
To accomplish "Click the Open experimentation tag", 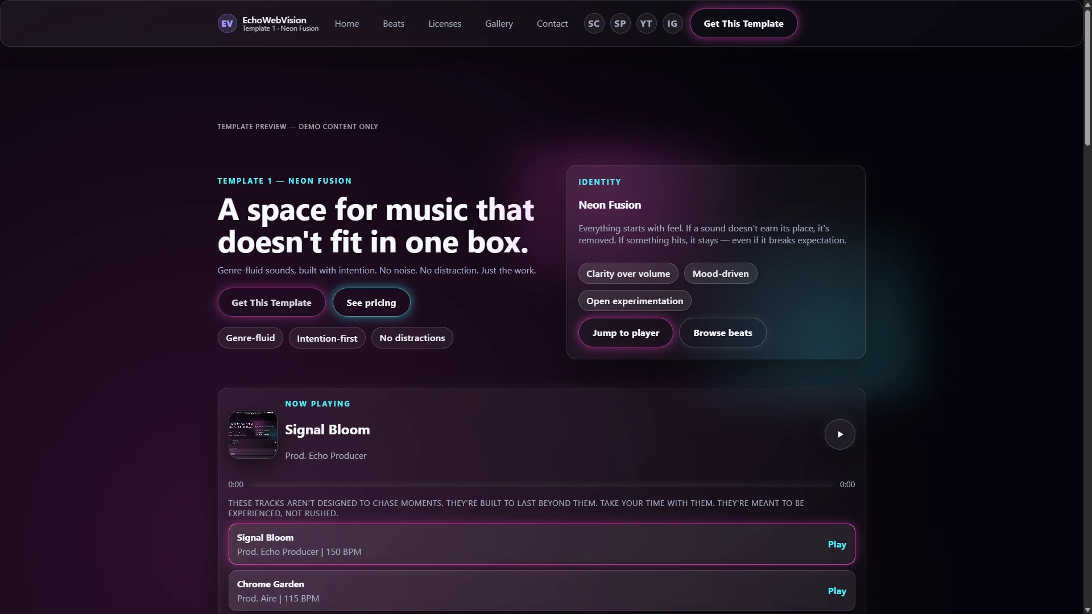I will (635, 301).
